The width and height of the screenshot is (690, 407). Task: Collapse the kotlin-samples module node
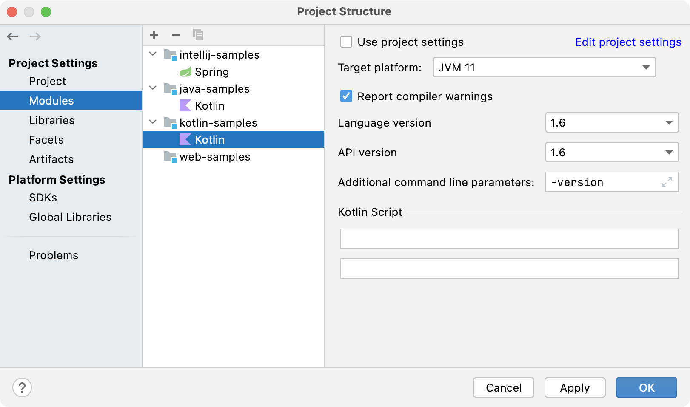tap(153, 122)
